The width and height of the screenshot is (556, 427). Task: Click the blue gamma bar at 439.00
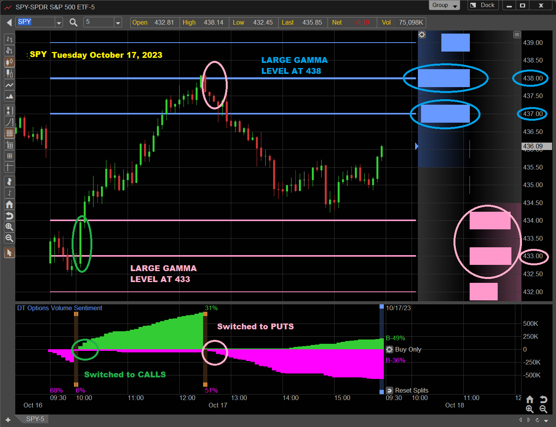(x=455, y=43)
